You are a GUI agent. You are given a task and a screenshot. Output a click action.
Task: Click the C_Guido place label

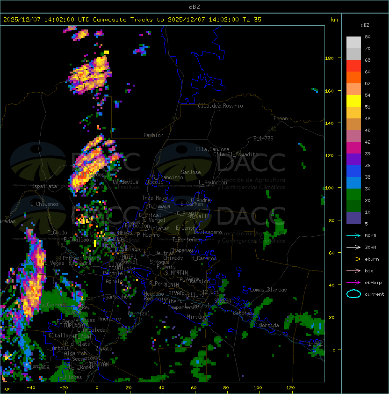57,233
